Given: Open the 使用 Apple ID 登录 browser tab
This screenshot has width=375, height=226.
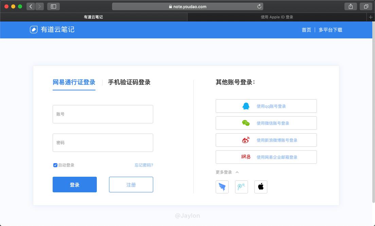Looking at the screenshot, I should [x=277, y=17].
